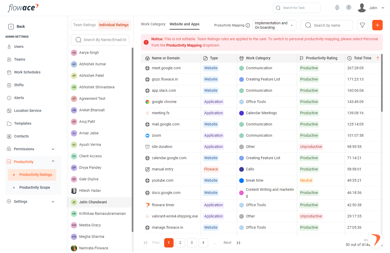Viewport: 390px width, 253px height.
Task: Click current page 1 button
Action: [169, 243]
